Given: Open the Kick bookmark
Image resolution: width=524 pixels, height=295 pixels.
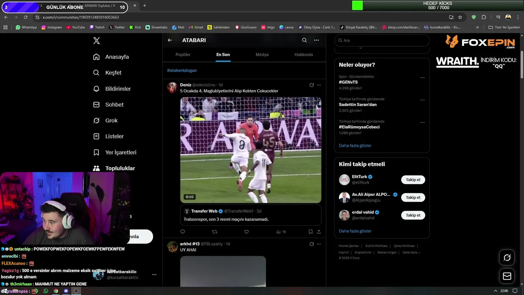Looking at the screenshot, I should coord(135,27).
